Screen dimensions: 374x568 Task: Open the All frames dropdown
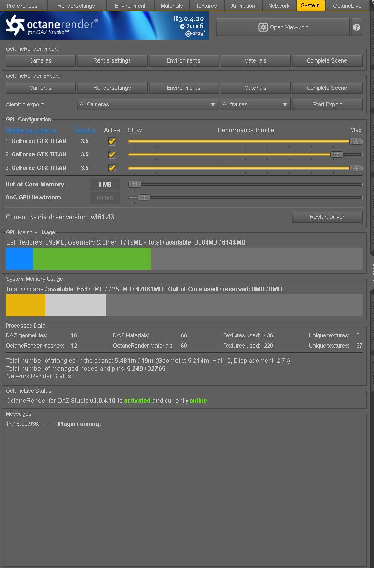[255, 104]
